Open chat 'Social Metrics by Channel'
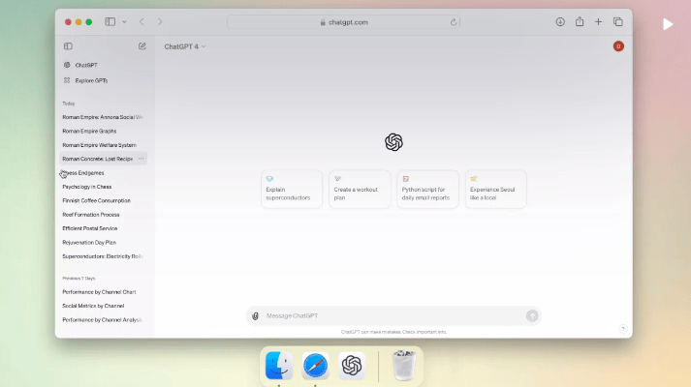691x387 pixels. coord(93,306)
